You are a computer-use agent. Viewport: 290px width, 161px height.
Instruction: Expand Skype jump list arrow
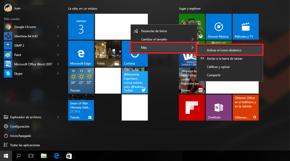point(58,73)
